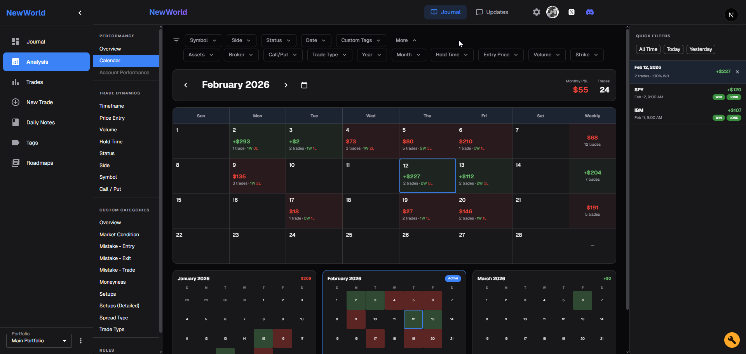
Task: Open the Main Portfolio dropdown
Action: (x=39, y=341)
